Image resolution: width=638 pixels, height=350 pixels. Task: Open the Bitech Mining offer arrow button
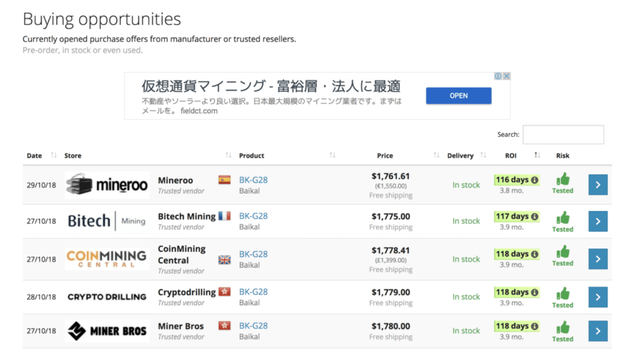click(598, 221)
